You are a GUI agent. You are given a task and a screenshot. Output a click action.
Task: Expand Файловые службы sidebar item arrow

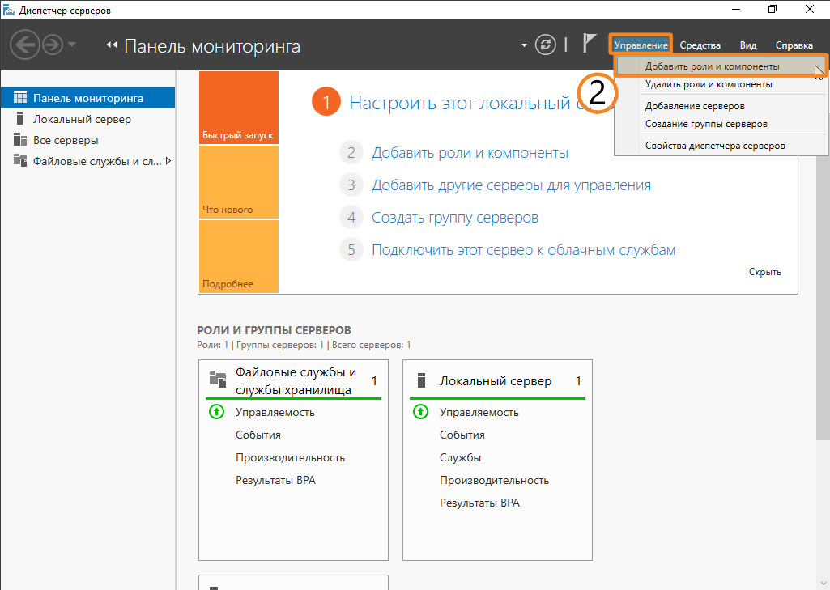click(x=168, y=161)
